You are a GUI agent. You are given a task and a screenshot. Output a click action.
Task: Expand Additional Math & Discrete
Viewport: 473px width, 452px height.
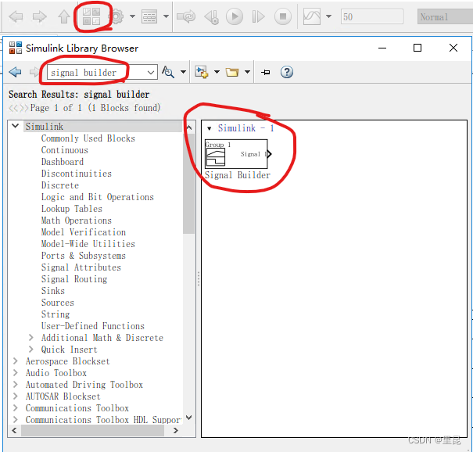30,337
